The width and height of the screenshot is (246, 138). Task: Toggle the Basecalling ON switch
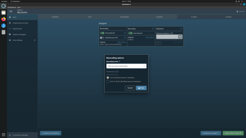click(x=102, y=33)
